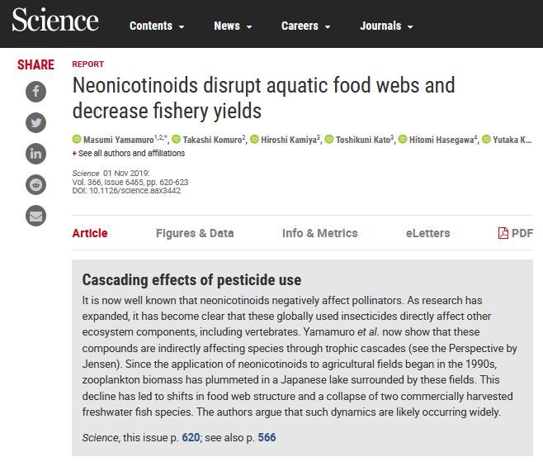
Task: Click ORCID icon beside Takashi Komuro
Action: tap(176, 140)
